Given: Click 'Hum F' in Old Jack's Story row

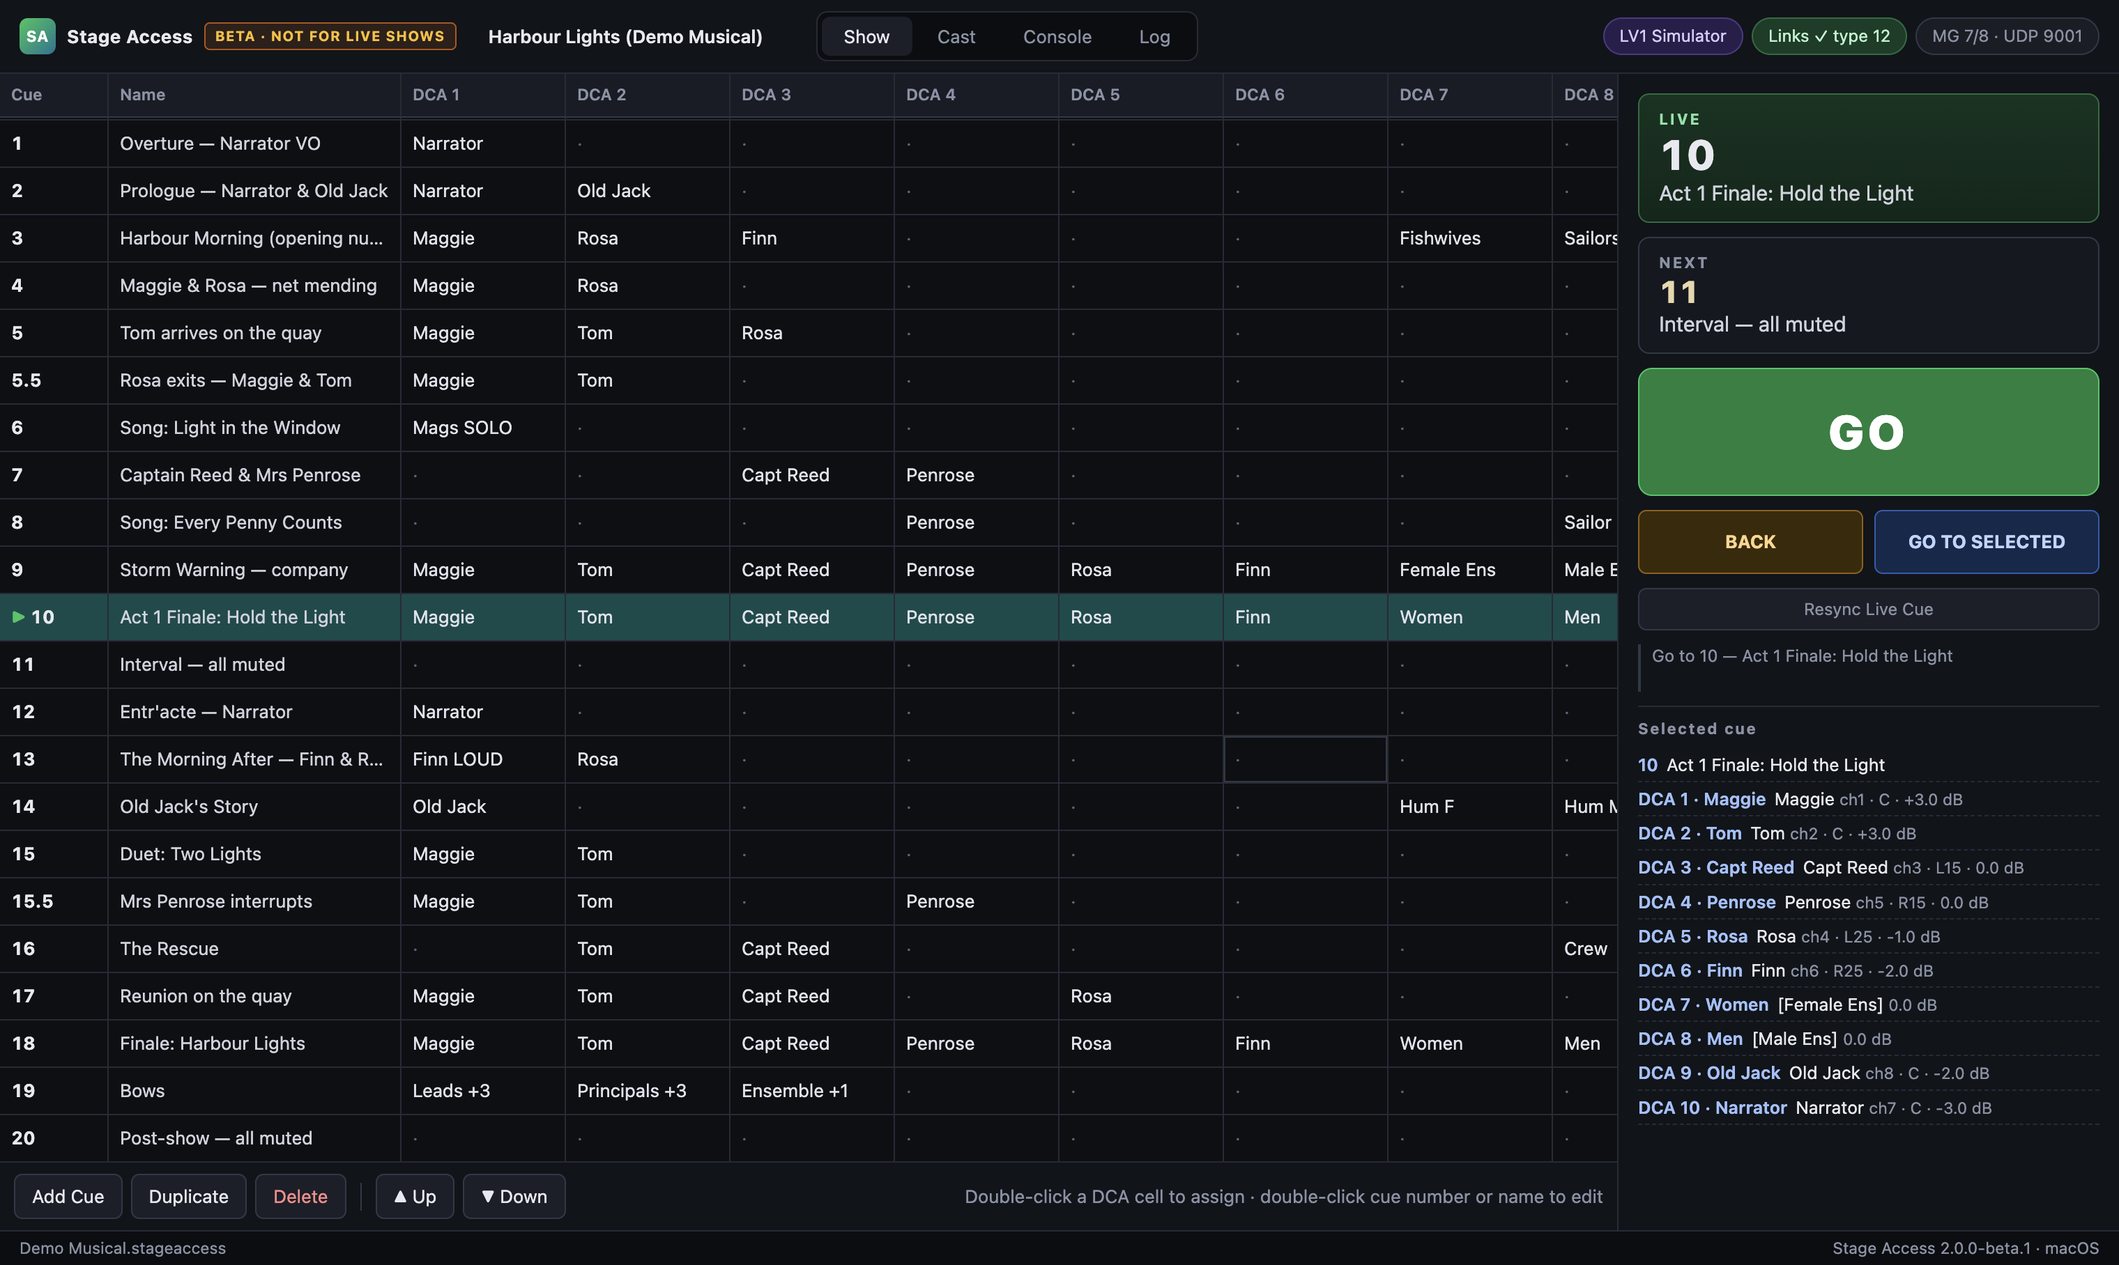Looking at the screenshot, I should coord(1427,807).
